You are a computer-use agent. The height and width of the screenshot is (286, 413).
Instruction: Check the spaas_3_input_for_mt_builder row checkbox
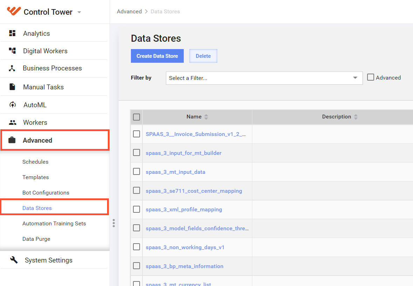tap(136, 152)
